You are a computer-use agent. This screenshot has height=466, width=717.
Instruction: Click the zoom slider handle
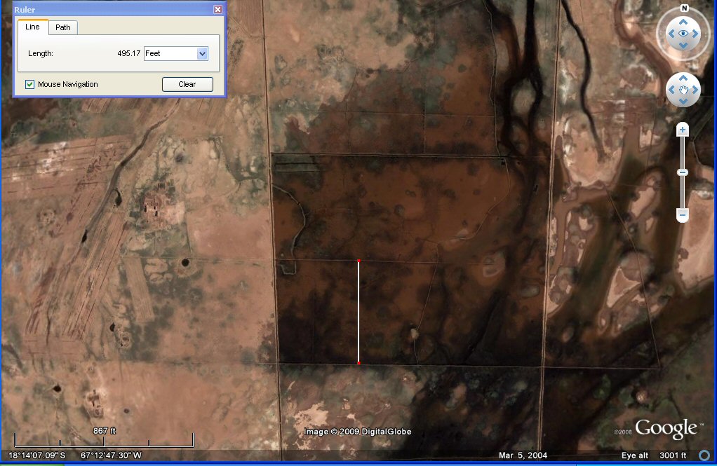(x=683, y=172)
